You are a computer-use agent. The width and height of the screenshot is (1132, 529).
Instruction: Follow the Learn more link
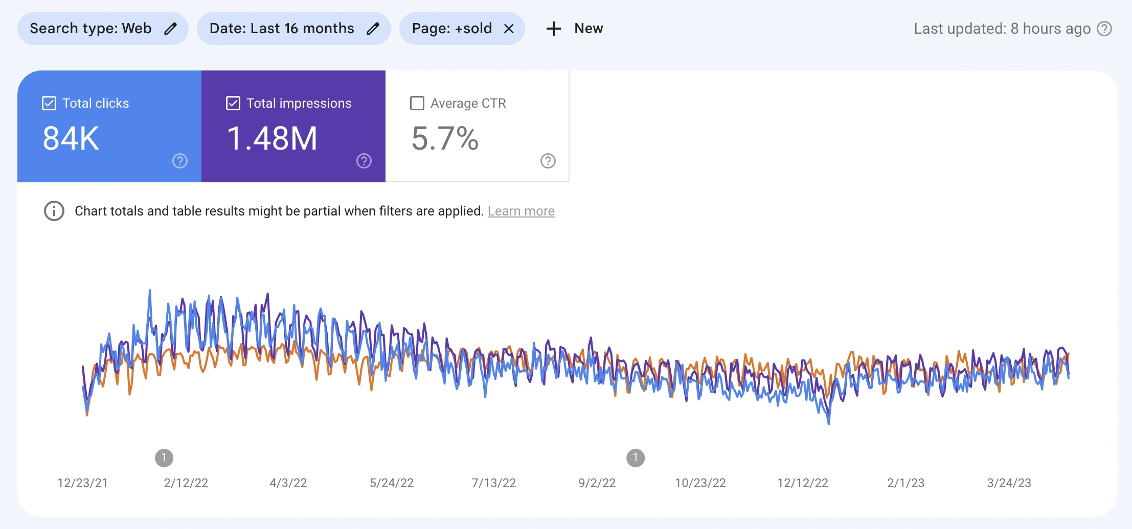[521, 211]
